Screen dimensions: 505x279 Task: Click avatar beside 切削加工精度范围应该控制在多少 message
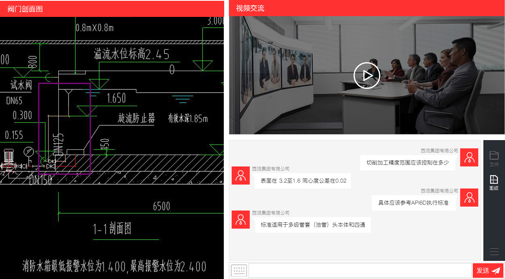[469, 157]
